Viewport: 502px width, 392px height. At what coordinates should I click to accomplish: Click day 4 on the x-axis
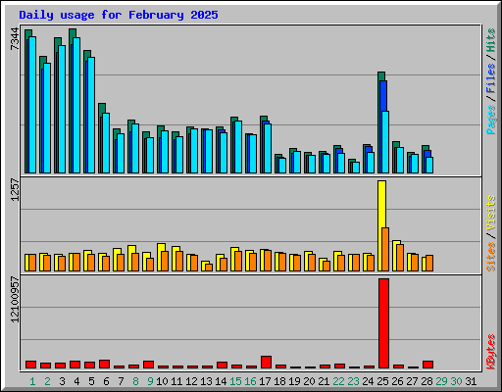point(76,381)
